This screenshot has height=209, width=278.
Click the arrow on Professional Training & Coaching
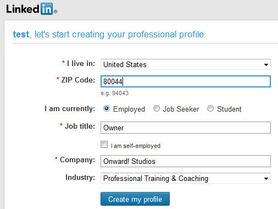click(266, 179)
